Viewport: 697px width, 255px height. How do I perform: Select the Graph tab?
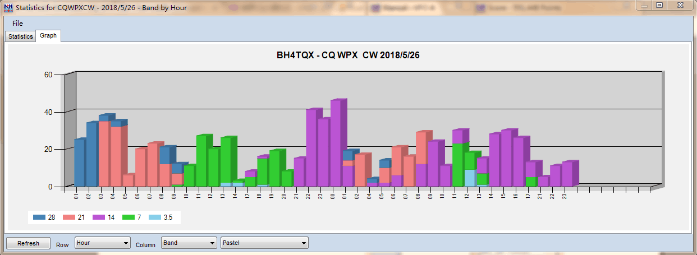[48, 35]
